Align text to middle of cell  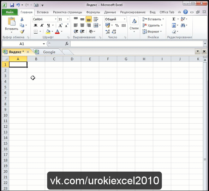click(x=82, y=19)
